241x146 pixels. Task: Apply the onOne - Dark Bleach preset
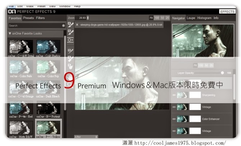[x=49, y=87]
